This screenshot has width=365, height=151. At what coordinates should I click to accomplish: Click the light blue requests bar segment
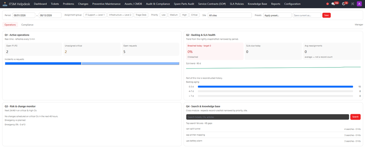tap(130, 64)
